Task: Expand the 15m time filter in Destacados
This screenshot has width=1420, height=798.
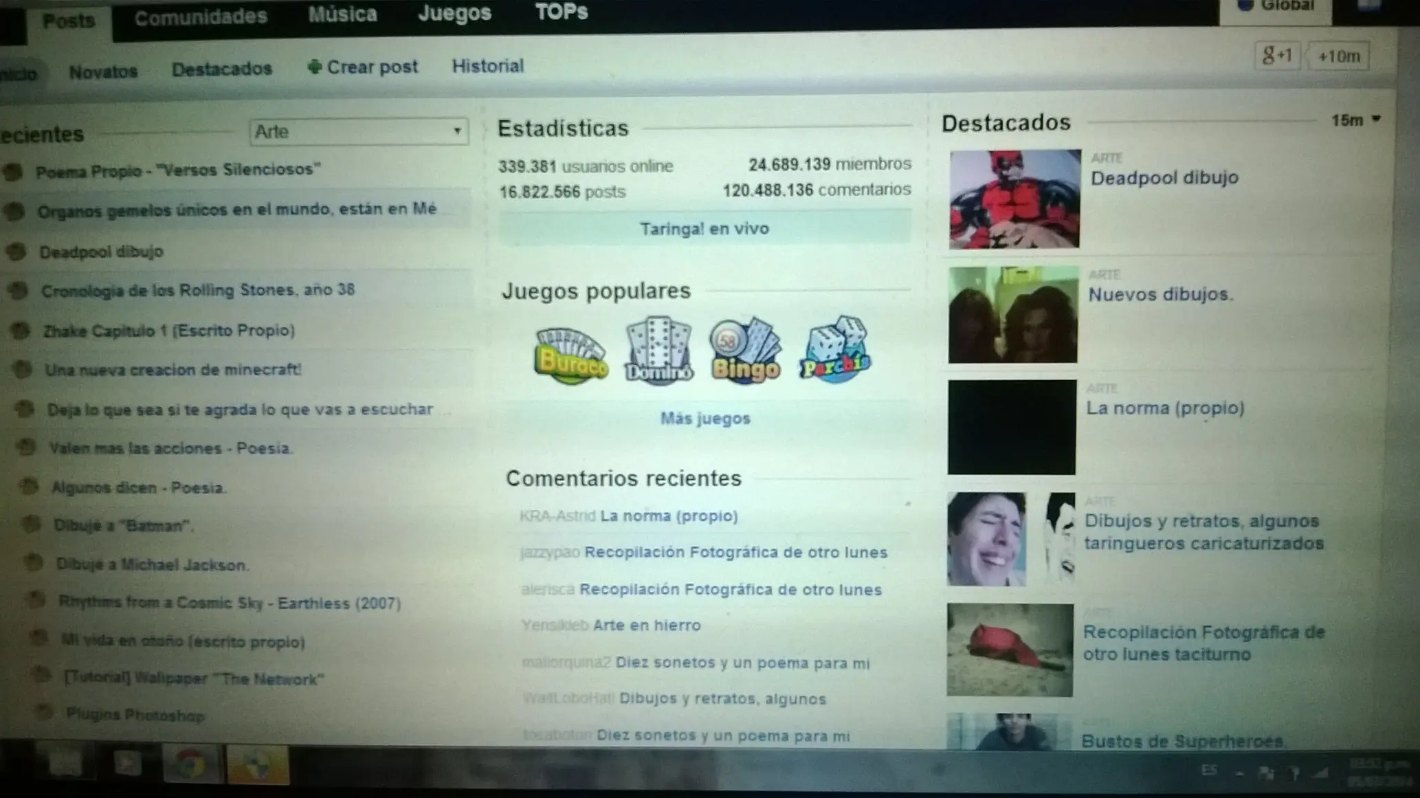Action: click(x=1356, y=120)
